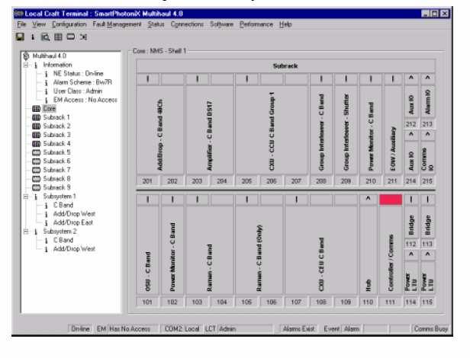Click the application icon in title bar
Viewport: 470px width, 358px height.
click(x=19, y=14)
